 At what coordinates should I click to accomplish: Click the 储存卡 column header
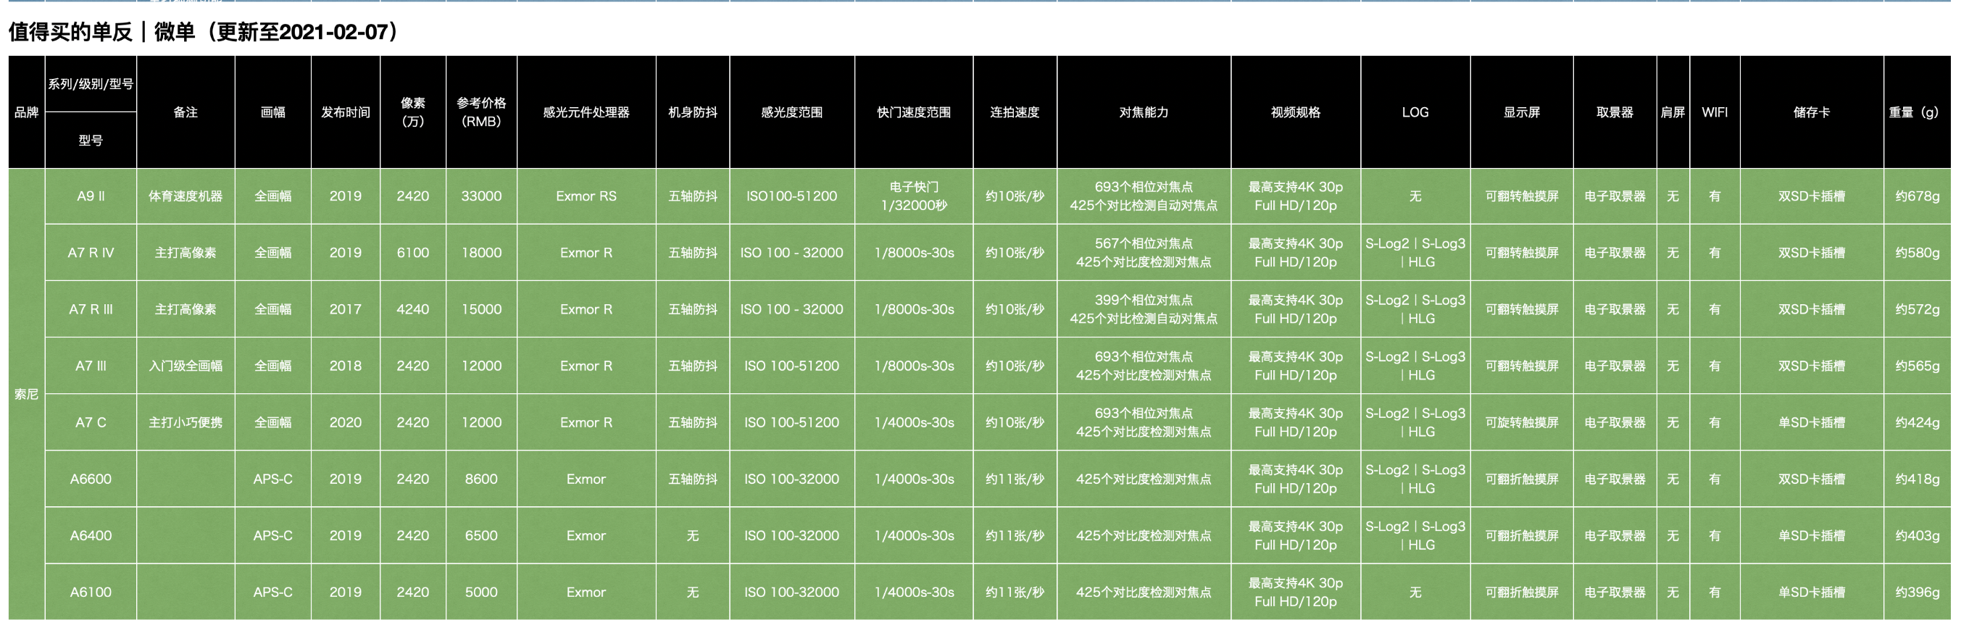1811,112
